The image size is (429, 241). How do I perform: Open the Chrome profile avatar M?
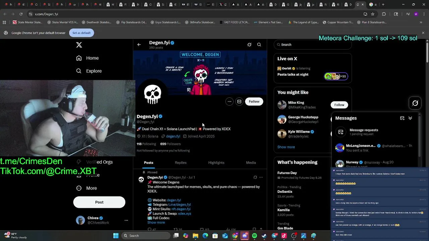coord(416,14)
